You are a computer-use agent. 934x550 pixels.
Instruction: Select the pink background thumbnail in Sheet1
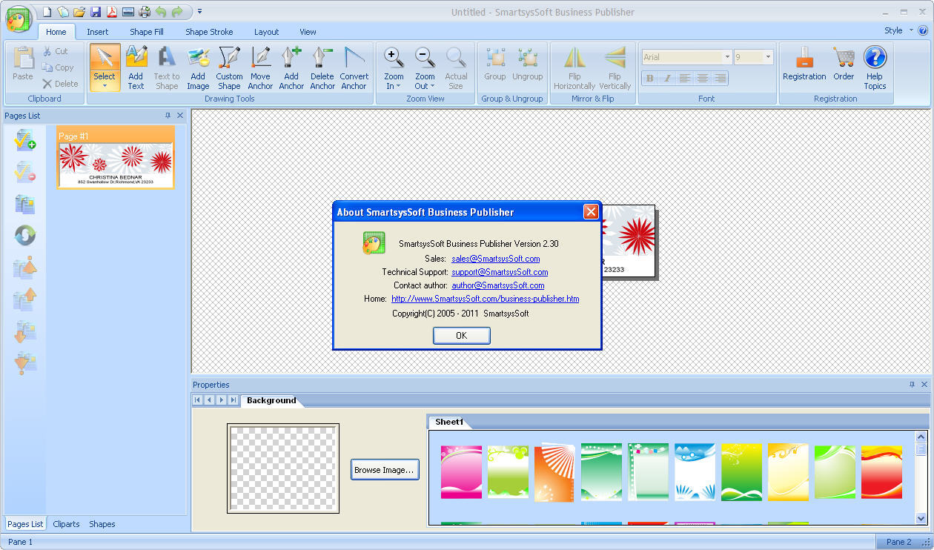(x=461, y=472)
